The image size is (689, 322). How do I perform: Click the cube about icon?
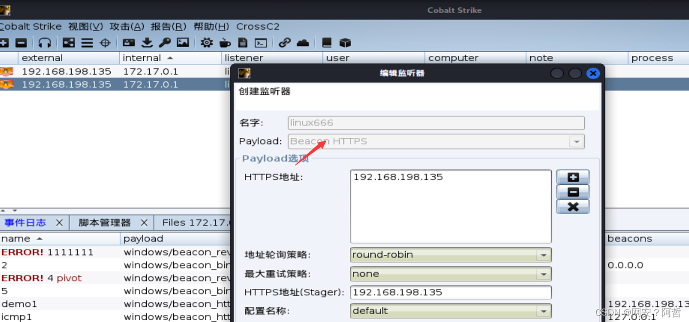(345, 43)
